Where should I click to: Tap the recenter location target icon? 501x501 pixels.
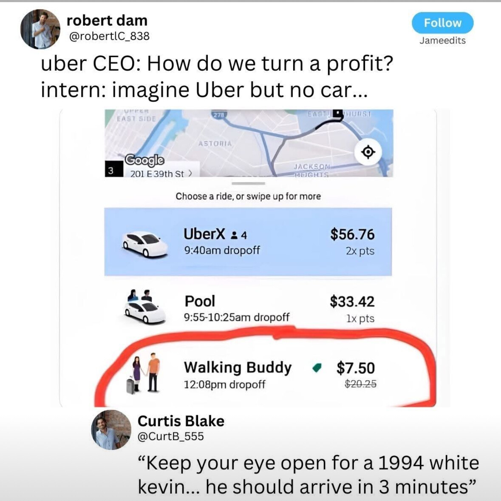click(x=368, y=152)
